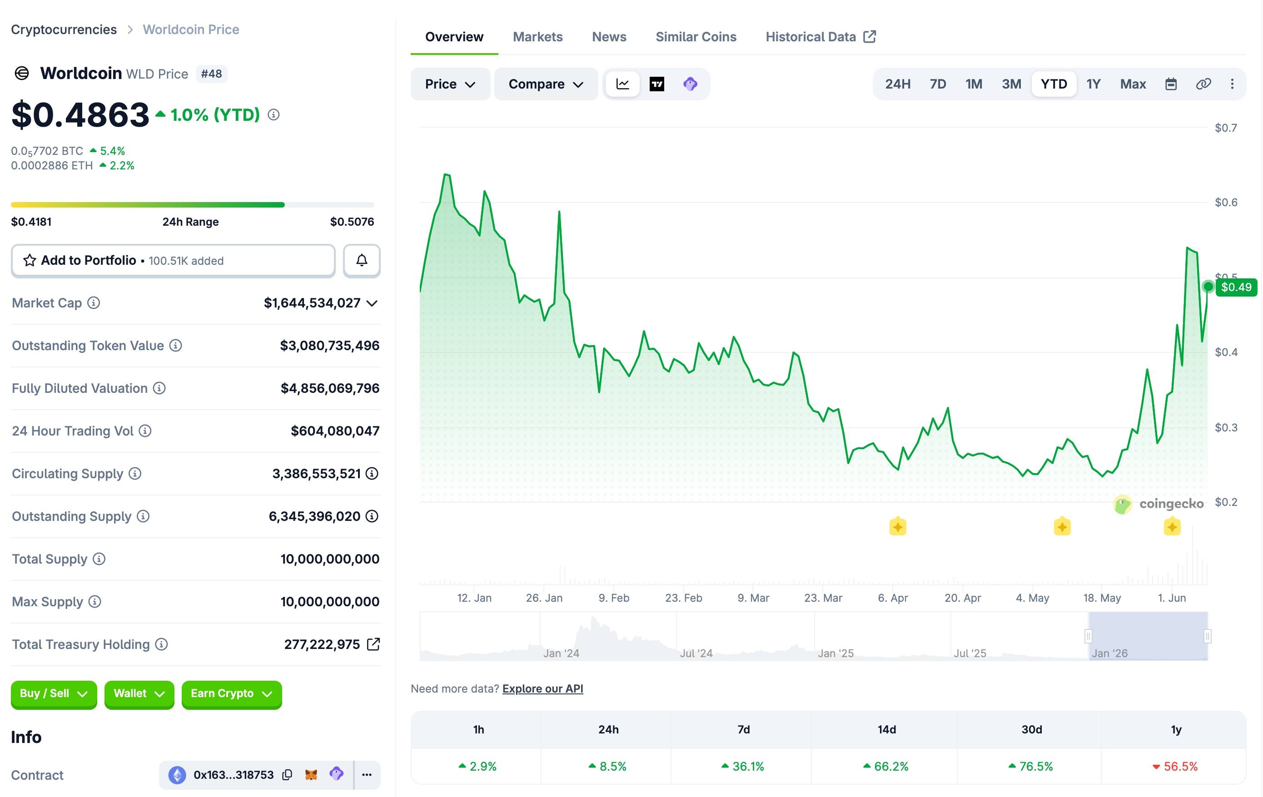Click Total Treasury Holding info icon
Image resolution: width=1263 pixels, height=797 pixels.
click(x=162, y=644)
